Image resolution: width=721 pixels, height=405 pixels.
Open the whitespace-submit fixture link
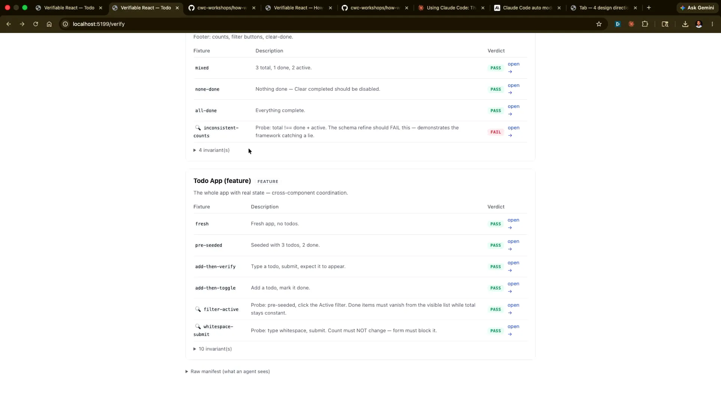[513, 330]
